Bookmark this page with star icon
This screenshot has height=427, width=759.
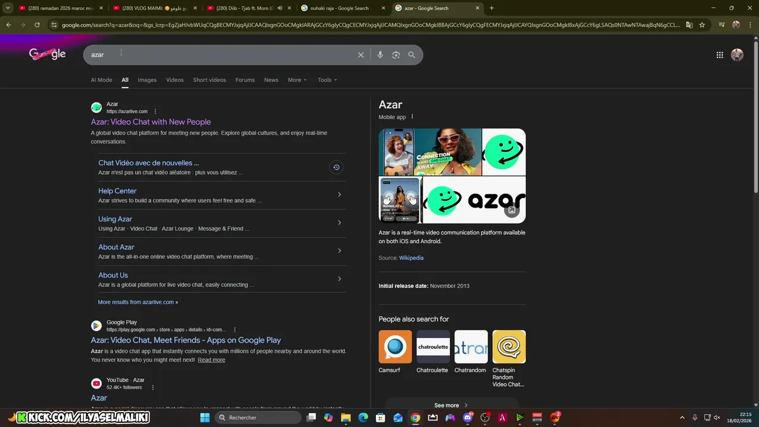pyautogui.click(x=702, y=25)
